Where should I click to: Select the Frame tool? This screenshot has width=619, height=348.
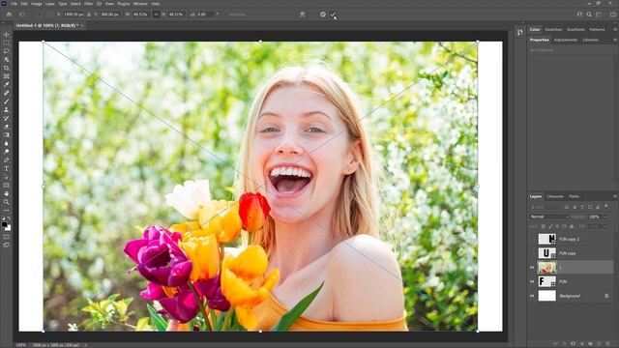pyautogui.click(x=6, y=76)
